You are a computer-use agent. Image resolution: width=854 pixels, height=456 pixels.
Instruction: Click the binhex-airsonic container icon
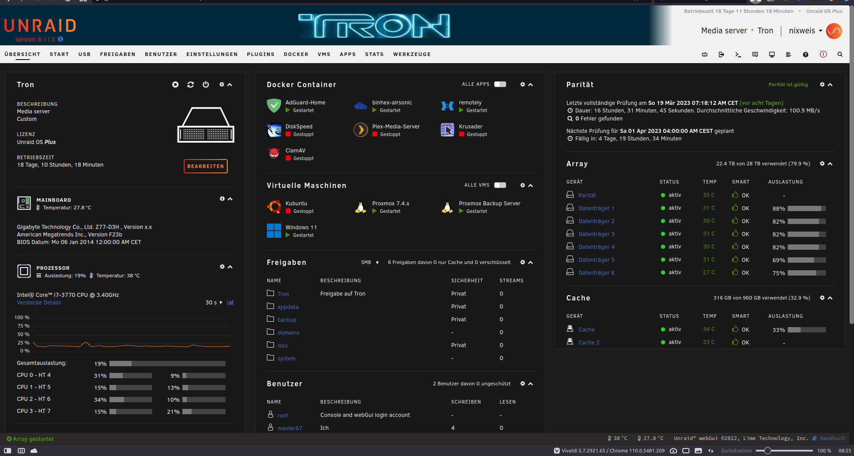pyautogui.click(x=361, y=106)
